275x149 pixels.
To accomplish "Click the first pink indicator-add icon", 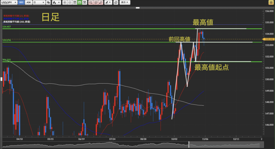I will (90, 2).
